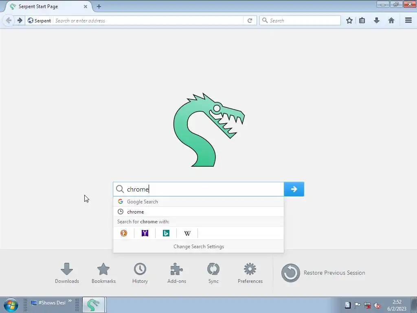Open Downloads from the start page
This screenshot has width=417, height=313.
(x=67, y=273)
